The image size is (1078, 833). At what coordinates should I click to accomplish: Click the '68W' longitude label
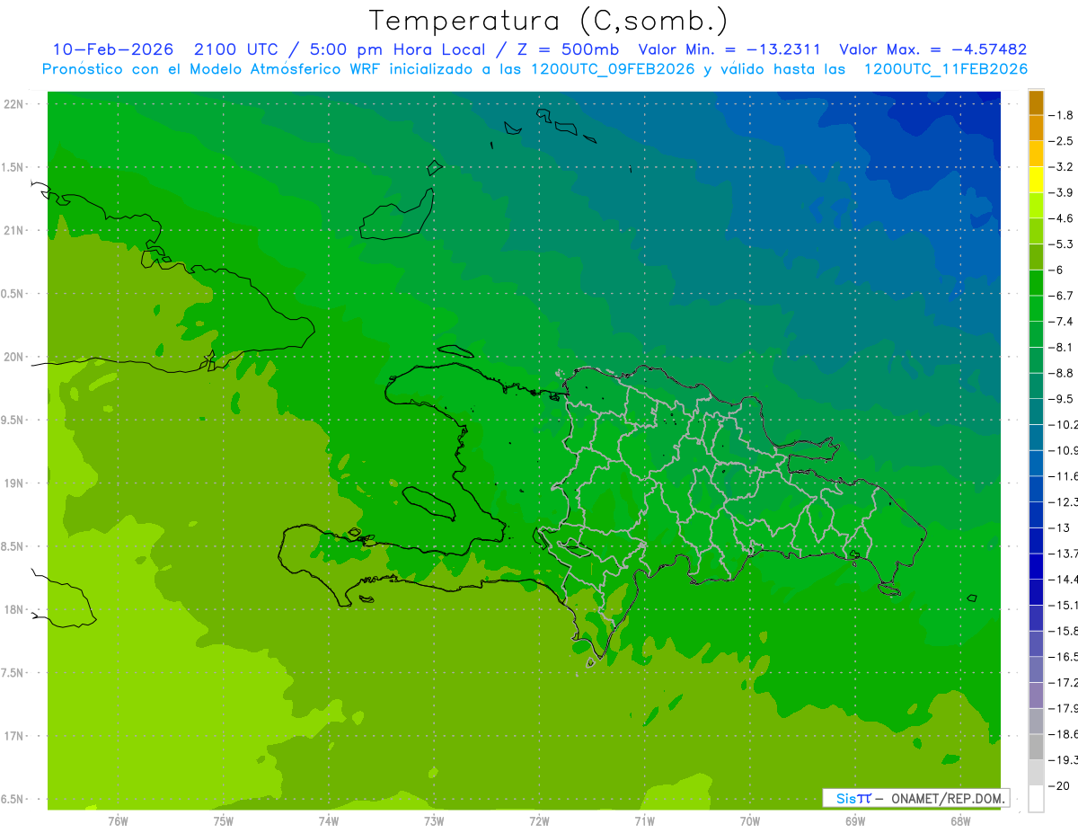pos(960,821)
